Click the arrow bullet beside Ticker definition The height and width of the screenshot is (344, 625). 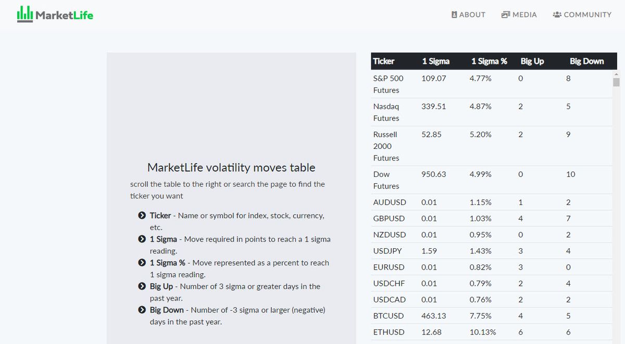tap(142, 215)
